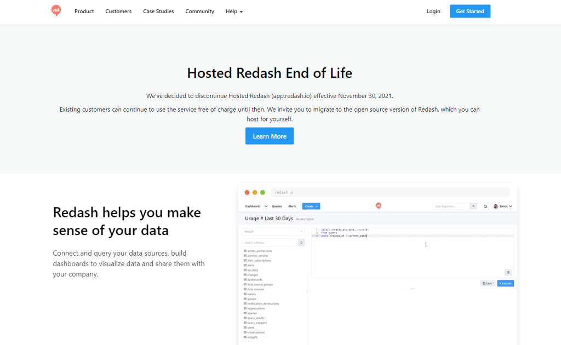Click the Redash logo in the site header
Image resolution: width=561 pixels, height=345 pixels.
56,11
